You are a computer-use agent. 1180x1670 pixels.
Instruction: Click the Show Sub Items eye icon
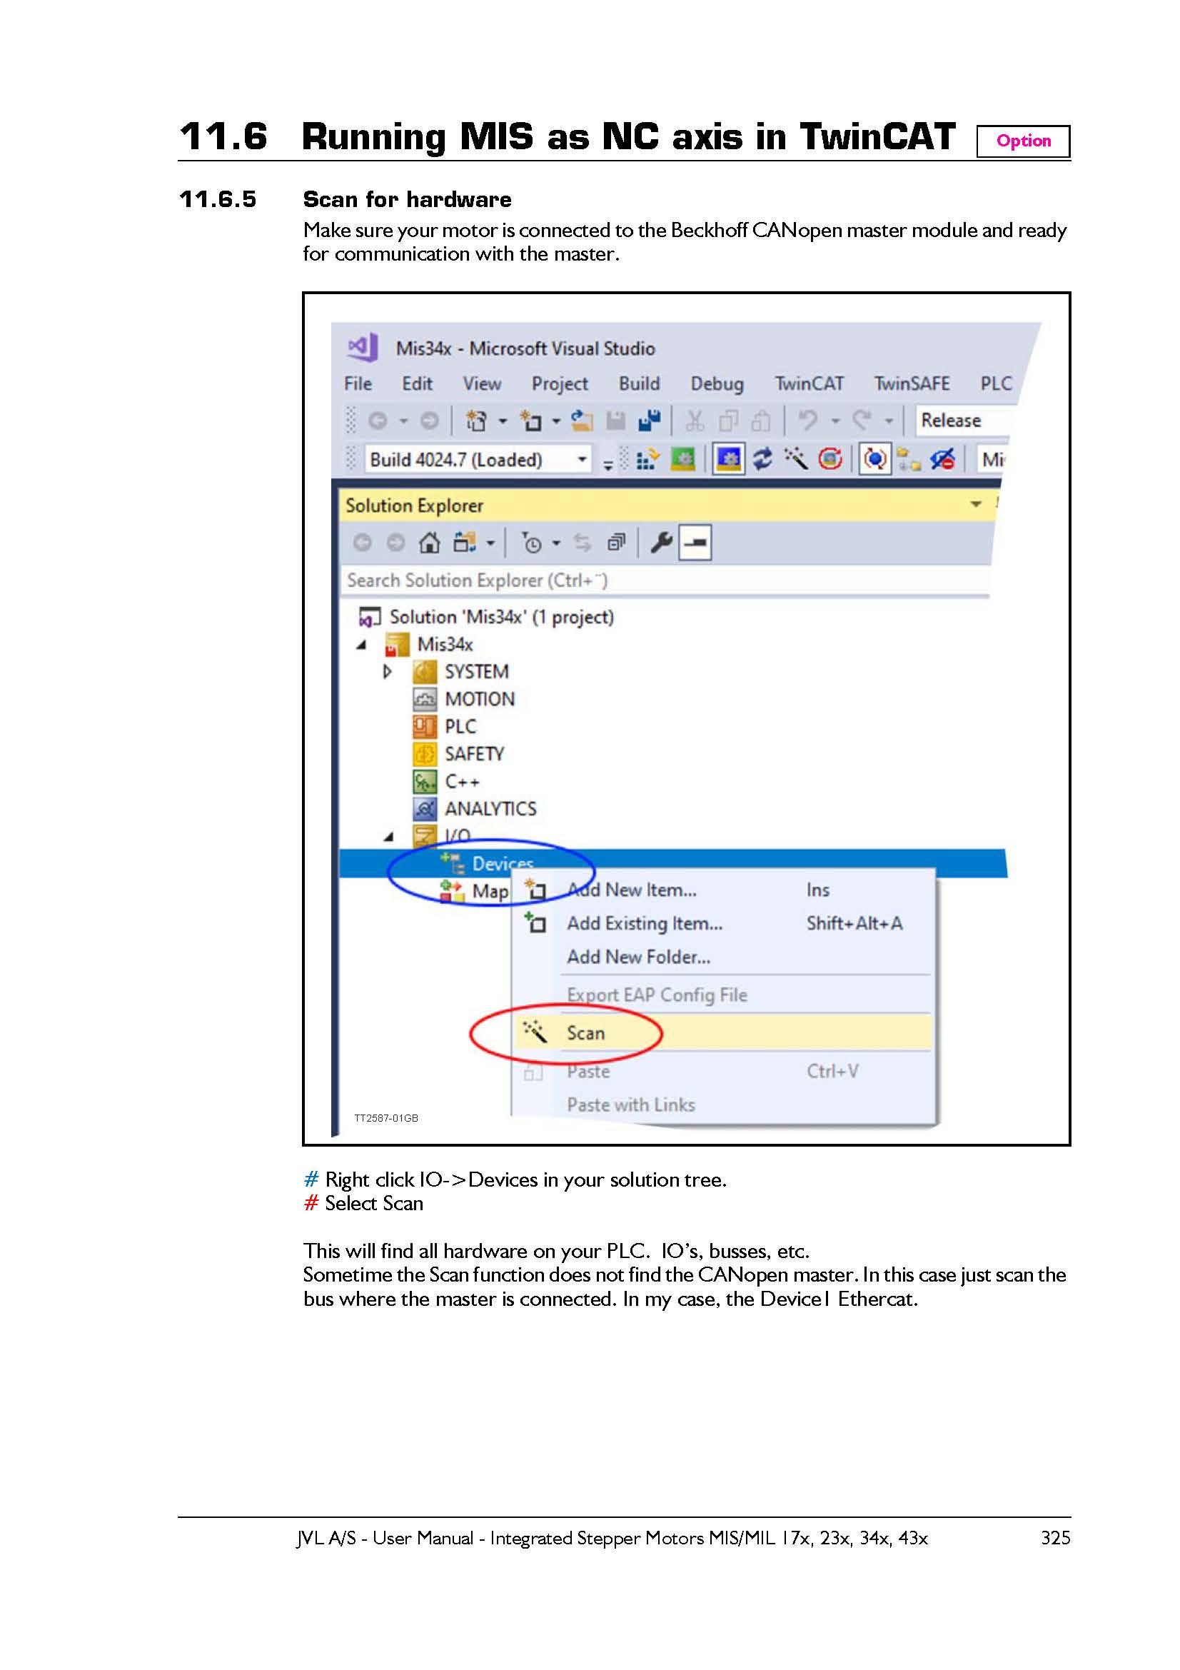(942, 459)
